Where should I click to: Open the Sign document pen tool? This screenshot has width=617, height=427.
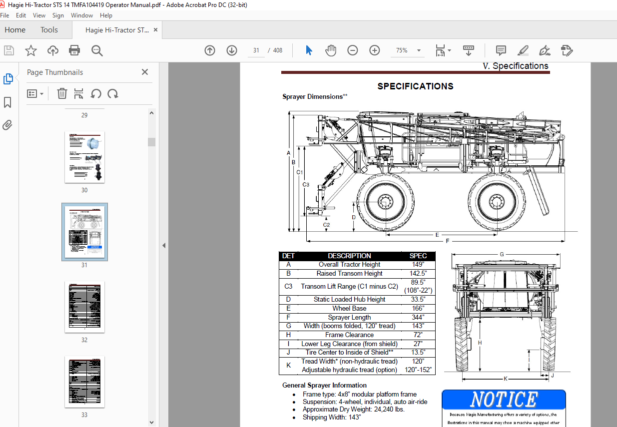(545, 50)
